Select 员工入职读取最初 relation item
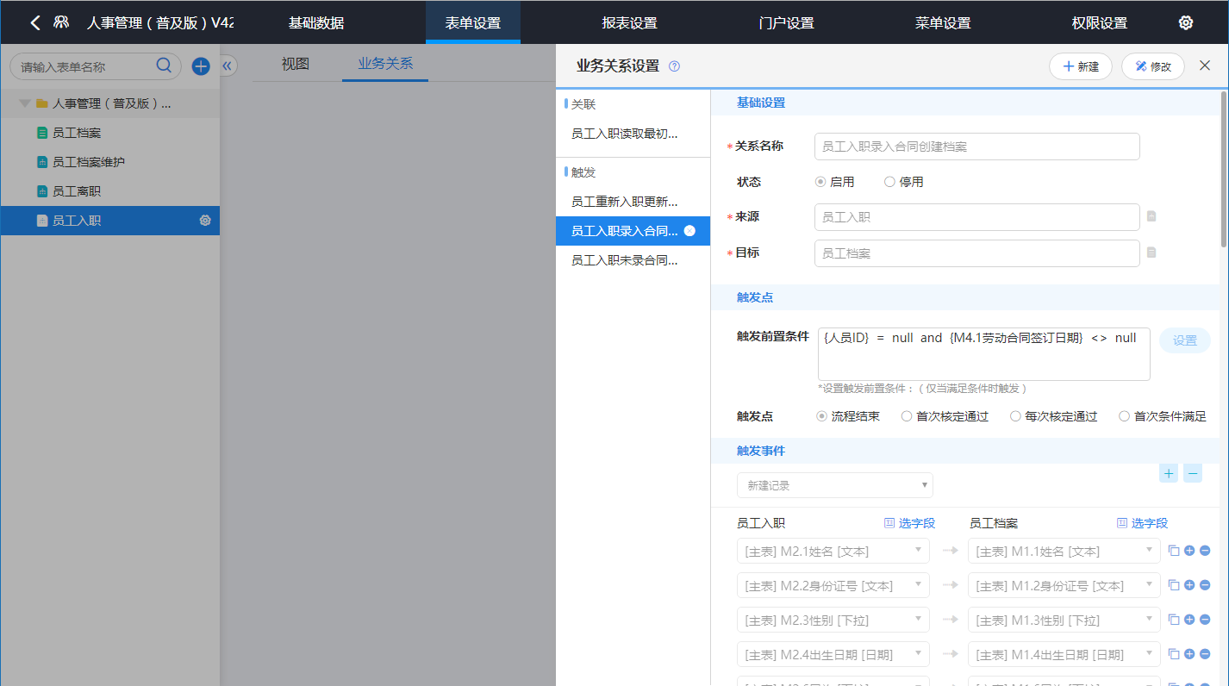 [x=633, y=134]
